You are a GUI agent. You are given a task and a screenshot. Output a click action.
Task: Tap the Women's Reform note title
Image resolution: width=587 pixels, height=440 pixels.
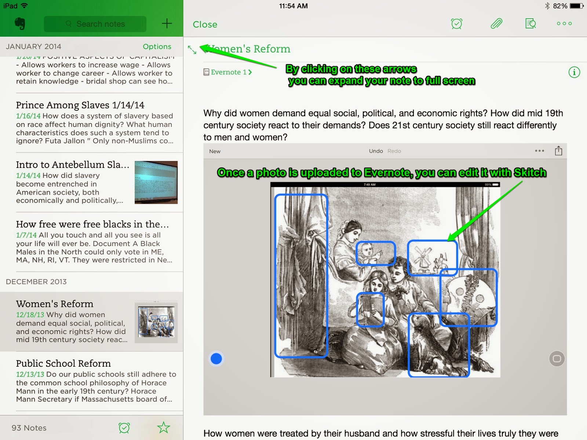(x=248, y=49)
